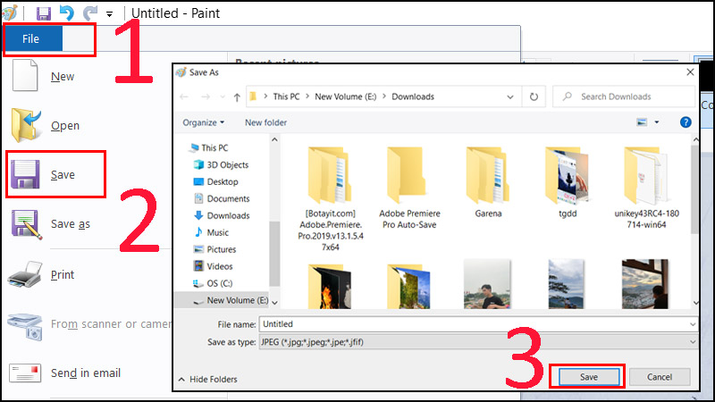Open the view options dropdown arrow
715x402 pixels.
(657, 122)
